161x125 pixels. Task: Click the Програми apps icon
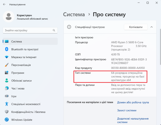[x=7, y=73]
